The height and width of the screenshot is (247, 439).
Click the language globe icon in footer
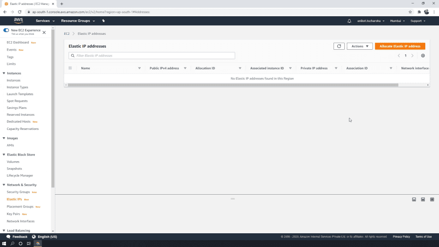[34, 237]
